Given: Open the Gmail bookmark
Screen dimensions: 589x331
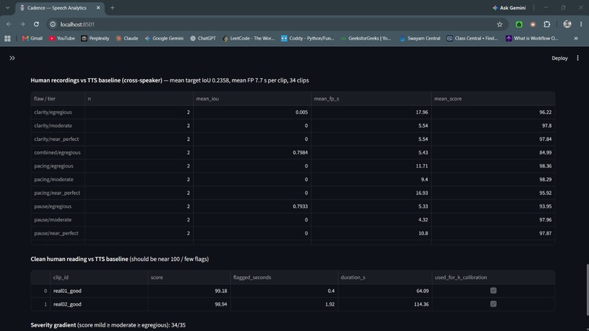Looking at the screenshot, I should (32, 38).
